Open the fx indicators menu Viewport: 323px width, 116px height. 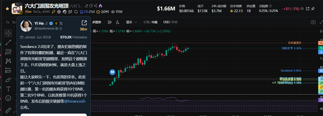click(118, 22)
